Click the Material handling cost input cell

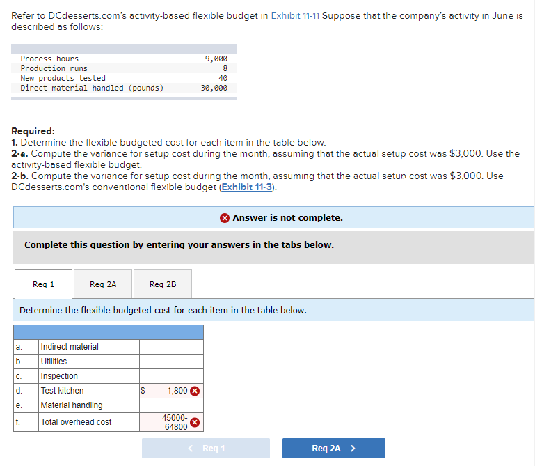pos(171,405)
